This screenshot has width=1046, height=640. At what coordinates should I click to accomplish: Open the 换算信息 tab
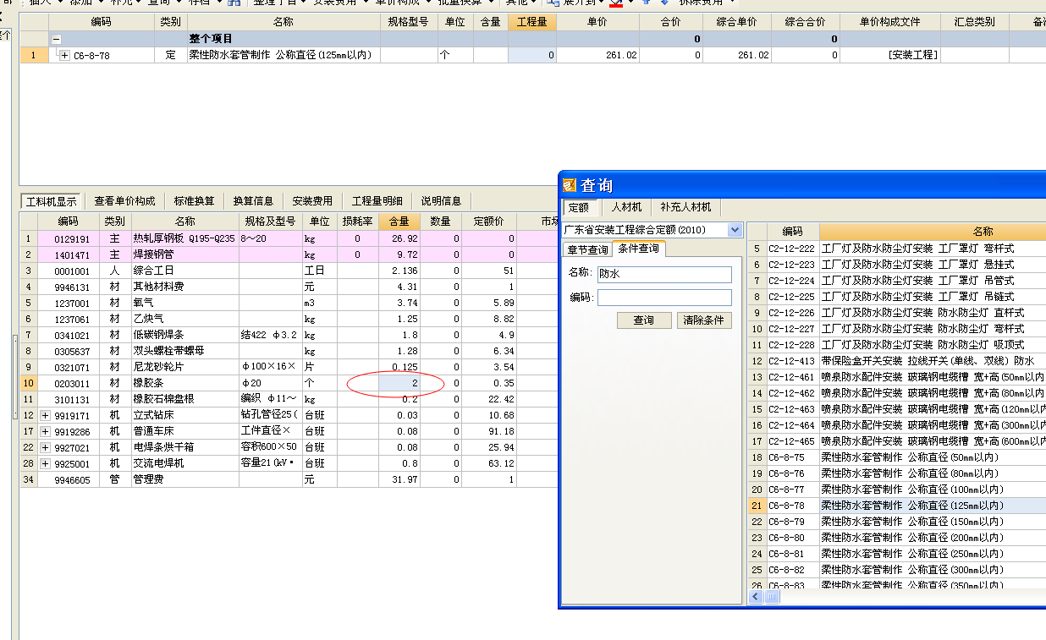[x=254, y=201]
